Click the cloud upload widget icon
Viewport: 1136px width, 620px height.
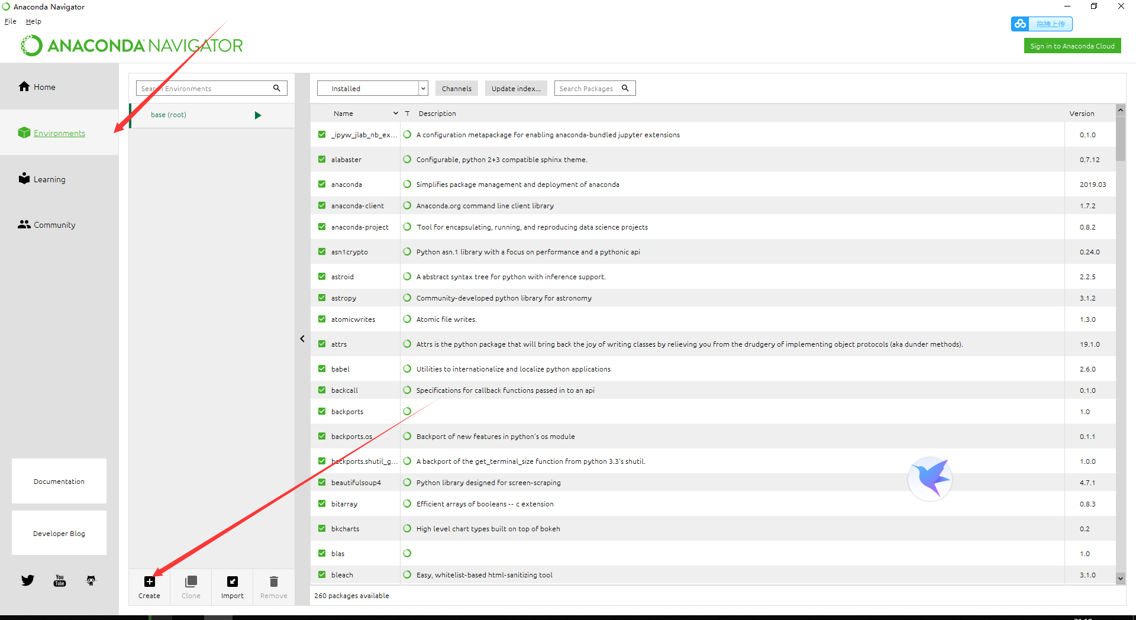(1020, 24)
